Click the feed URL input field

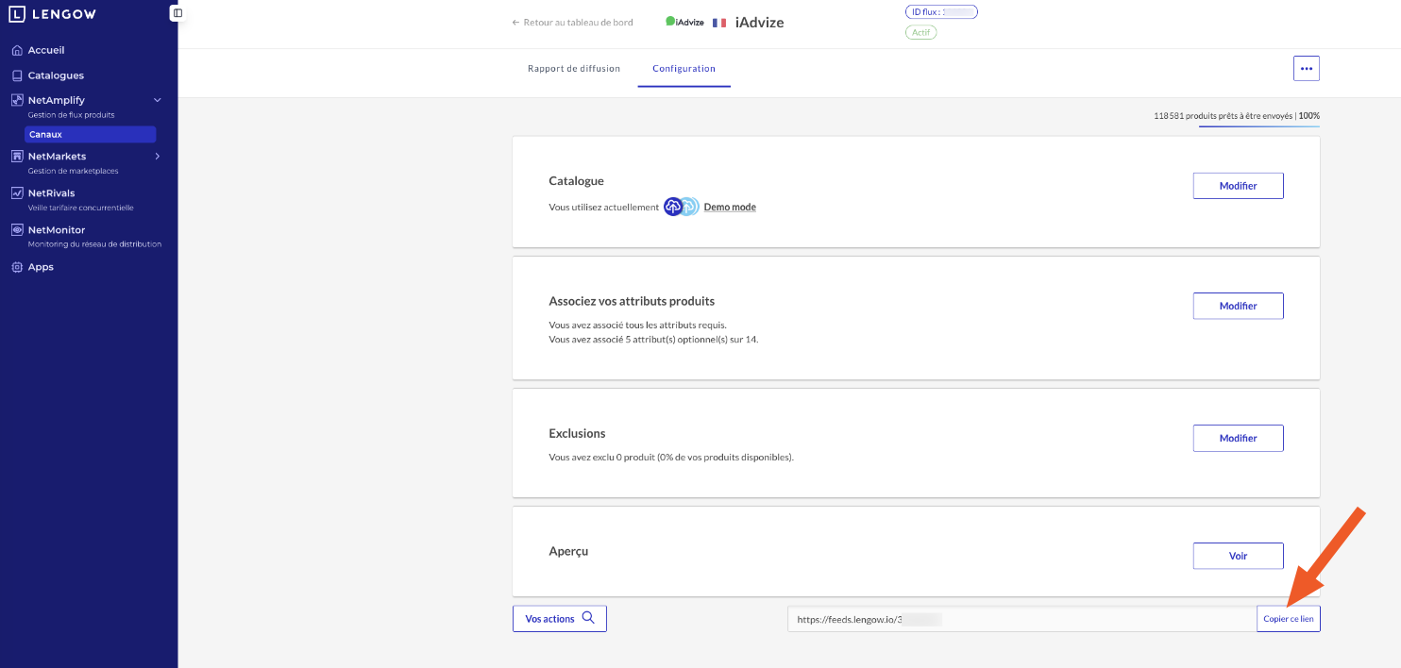[x=1021, y=619]
